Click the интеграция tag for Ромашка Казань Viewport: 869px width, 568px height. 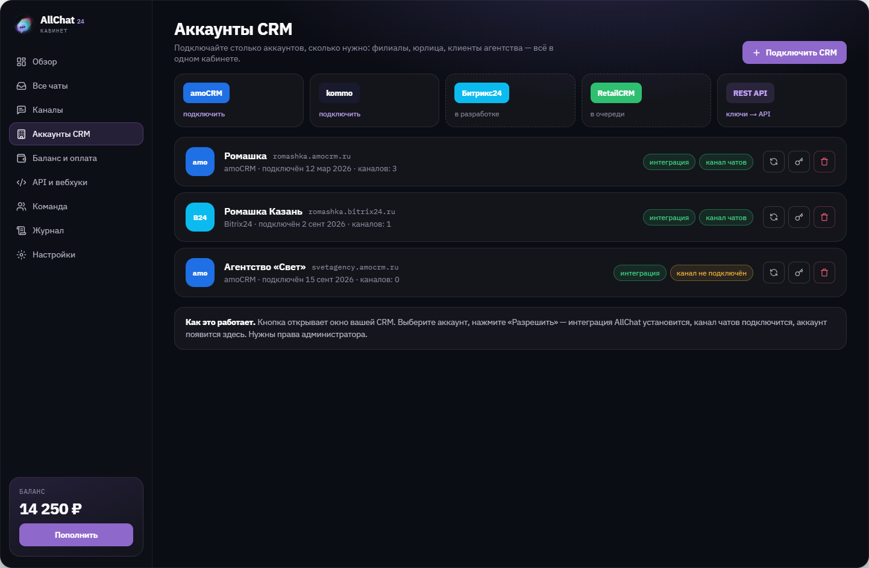[x=669, y=218]
